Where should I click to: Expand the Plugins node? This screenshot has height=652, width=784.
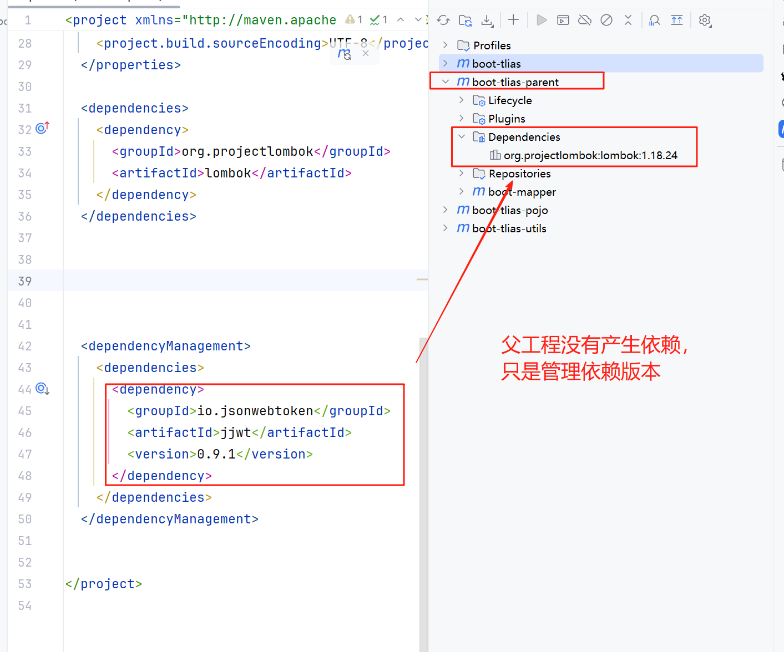click(461, 118)
